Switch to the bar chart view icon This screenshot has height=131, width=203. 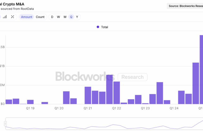pos(5,17)
